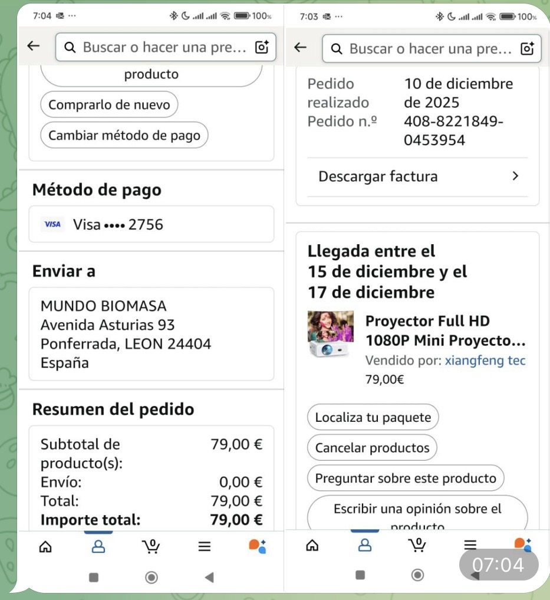Tap the Android home circle on left screen
The image size is (550, 600).
click(x=152, y=577)
